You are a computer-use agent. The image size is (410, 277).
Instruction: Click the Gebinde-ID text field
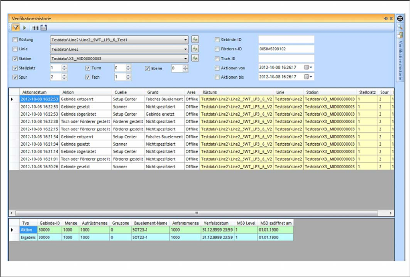[x=286, y=39]
